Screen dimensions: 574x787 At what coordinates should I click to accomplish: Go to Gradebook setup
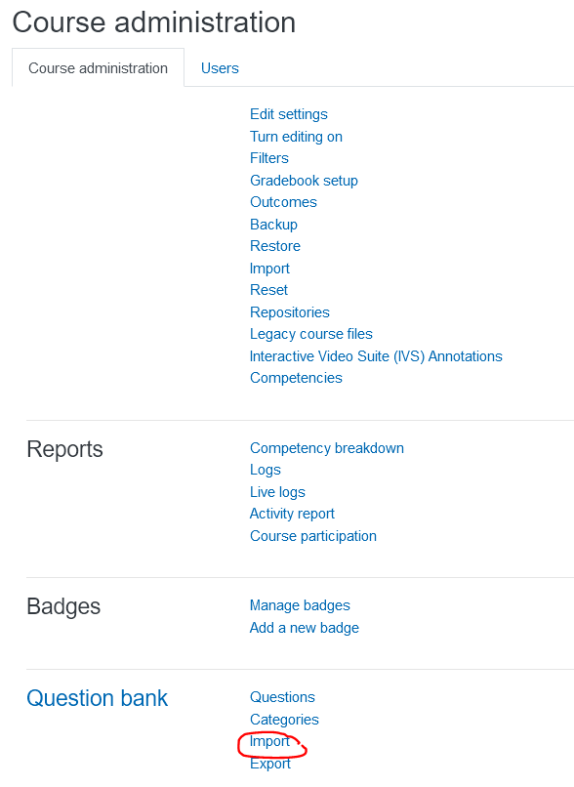(x=304, y=181)
